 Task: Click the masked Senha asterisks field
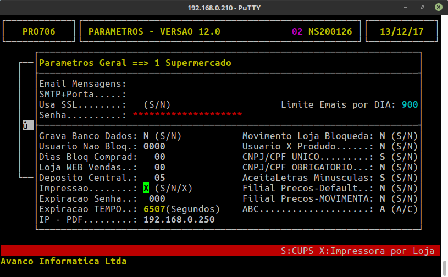187,115
